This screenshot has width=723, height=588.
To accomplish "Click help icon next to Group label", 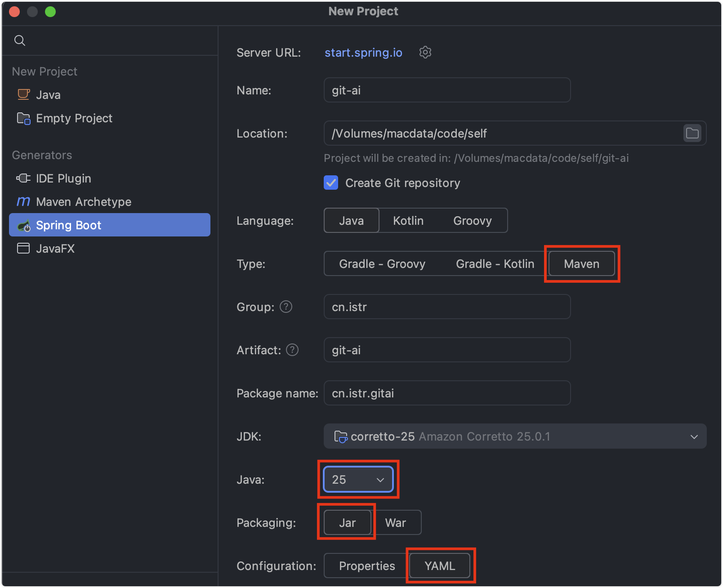I will [x=286, y=307].
